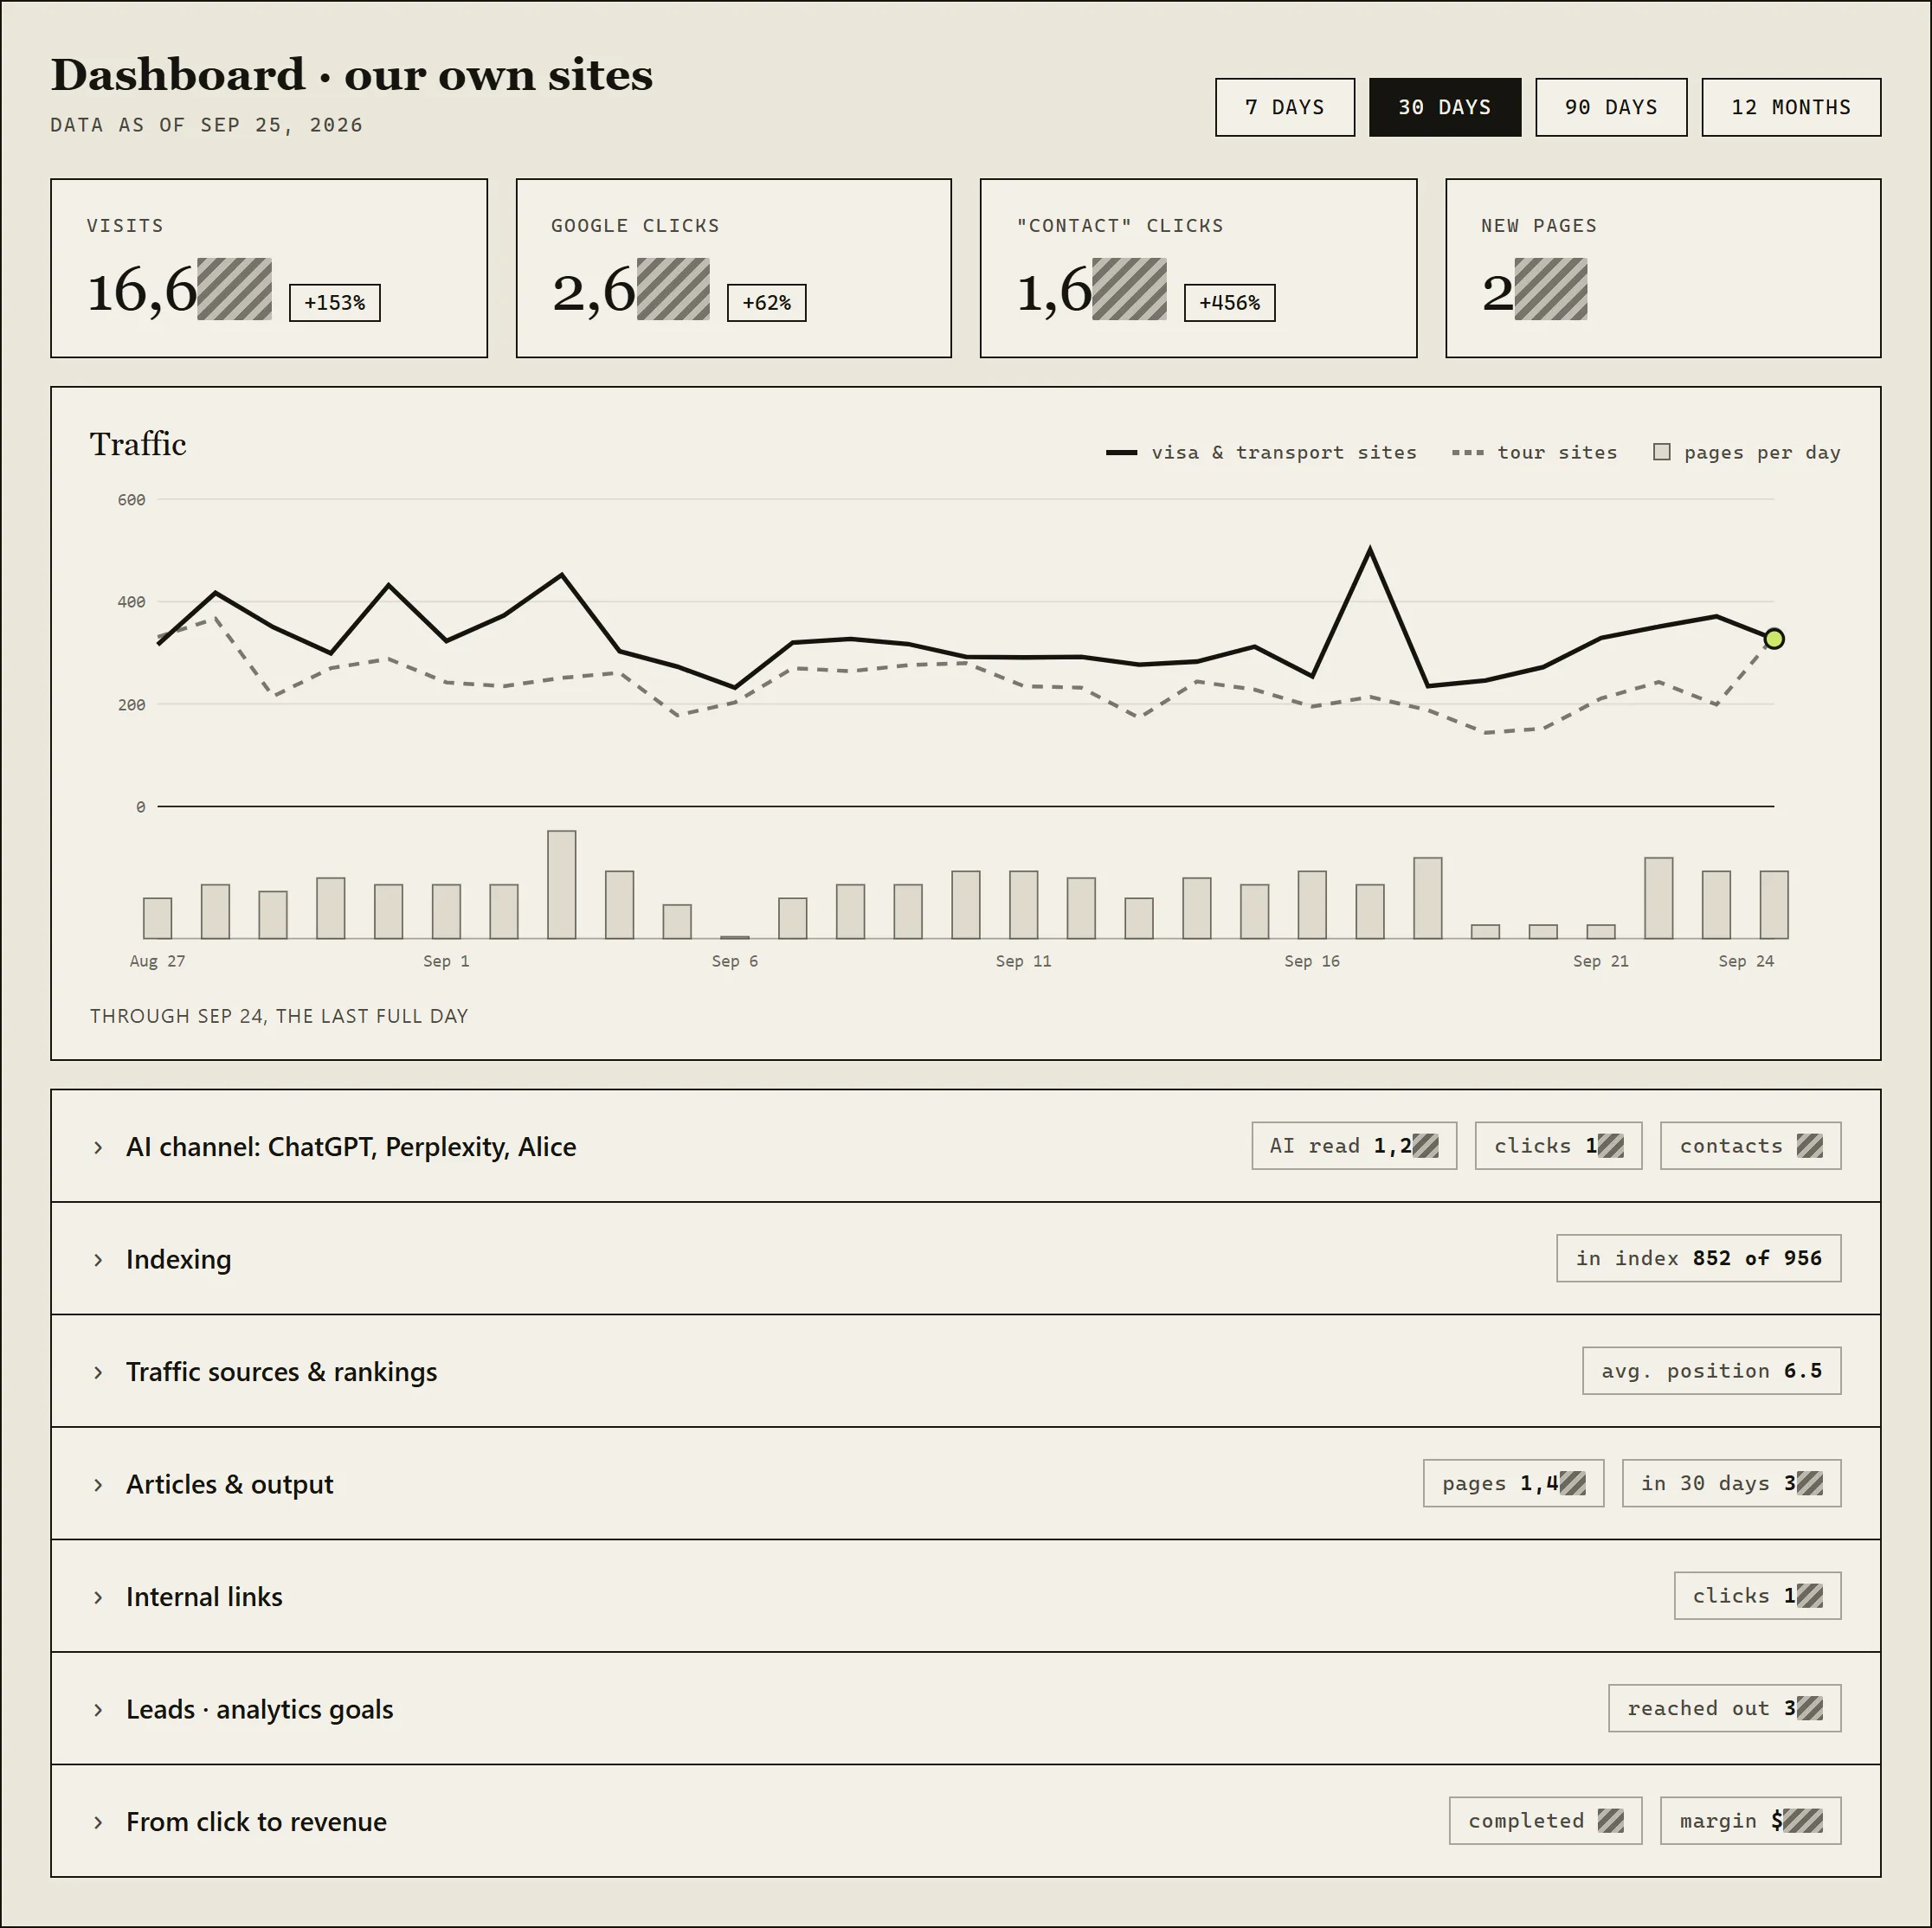Switch to the 90 DAYS range
This screenshot has height=1928, width=1932.
tap(1610, 107)
